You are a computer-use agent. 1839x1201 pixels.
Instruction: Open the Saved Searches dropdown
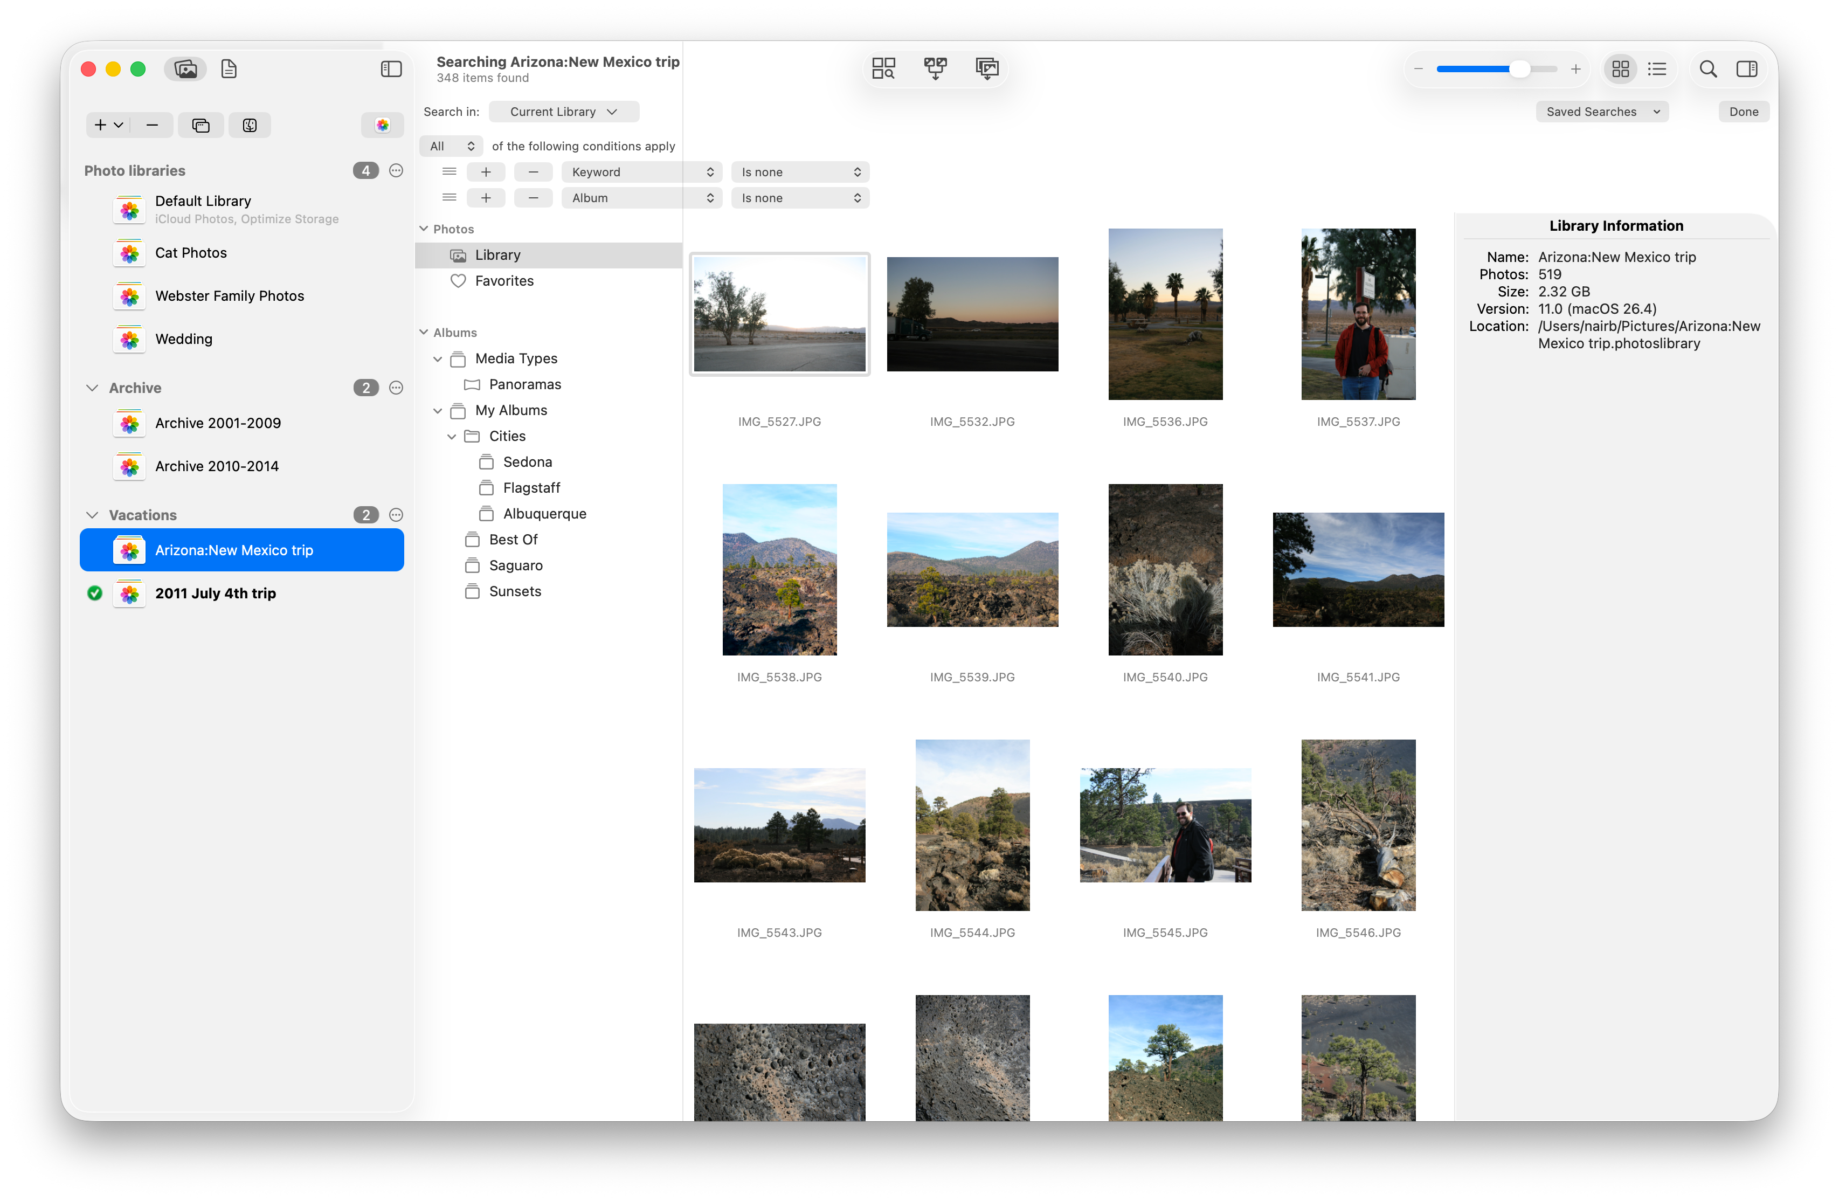click(1602, 112)
